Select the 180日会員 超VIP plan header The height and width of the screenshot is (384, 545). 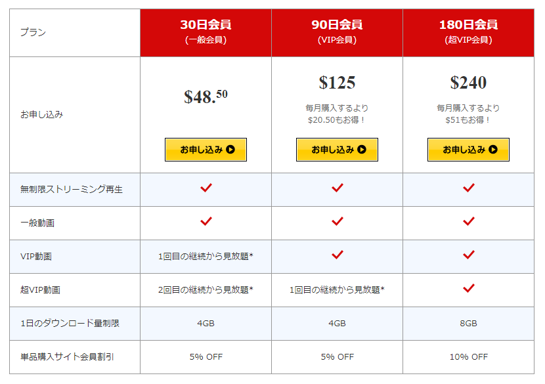point(468,32)
